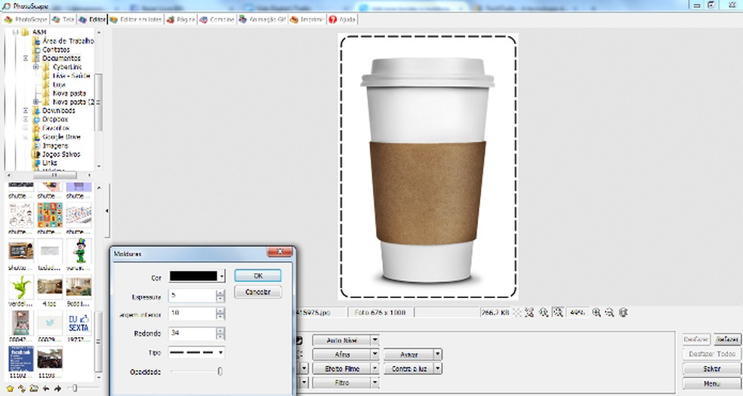Open the Tipo line style dropdown

point(220,352)
